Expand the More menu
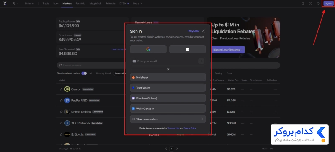This screenshot has width=335, height=152. pos(137,3)
